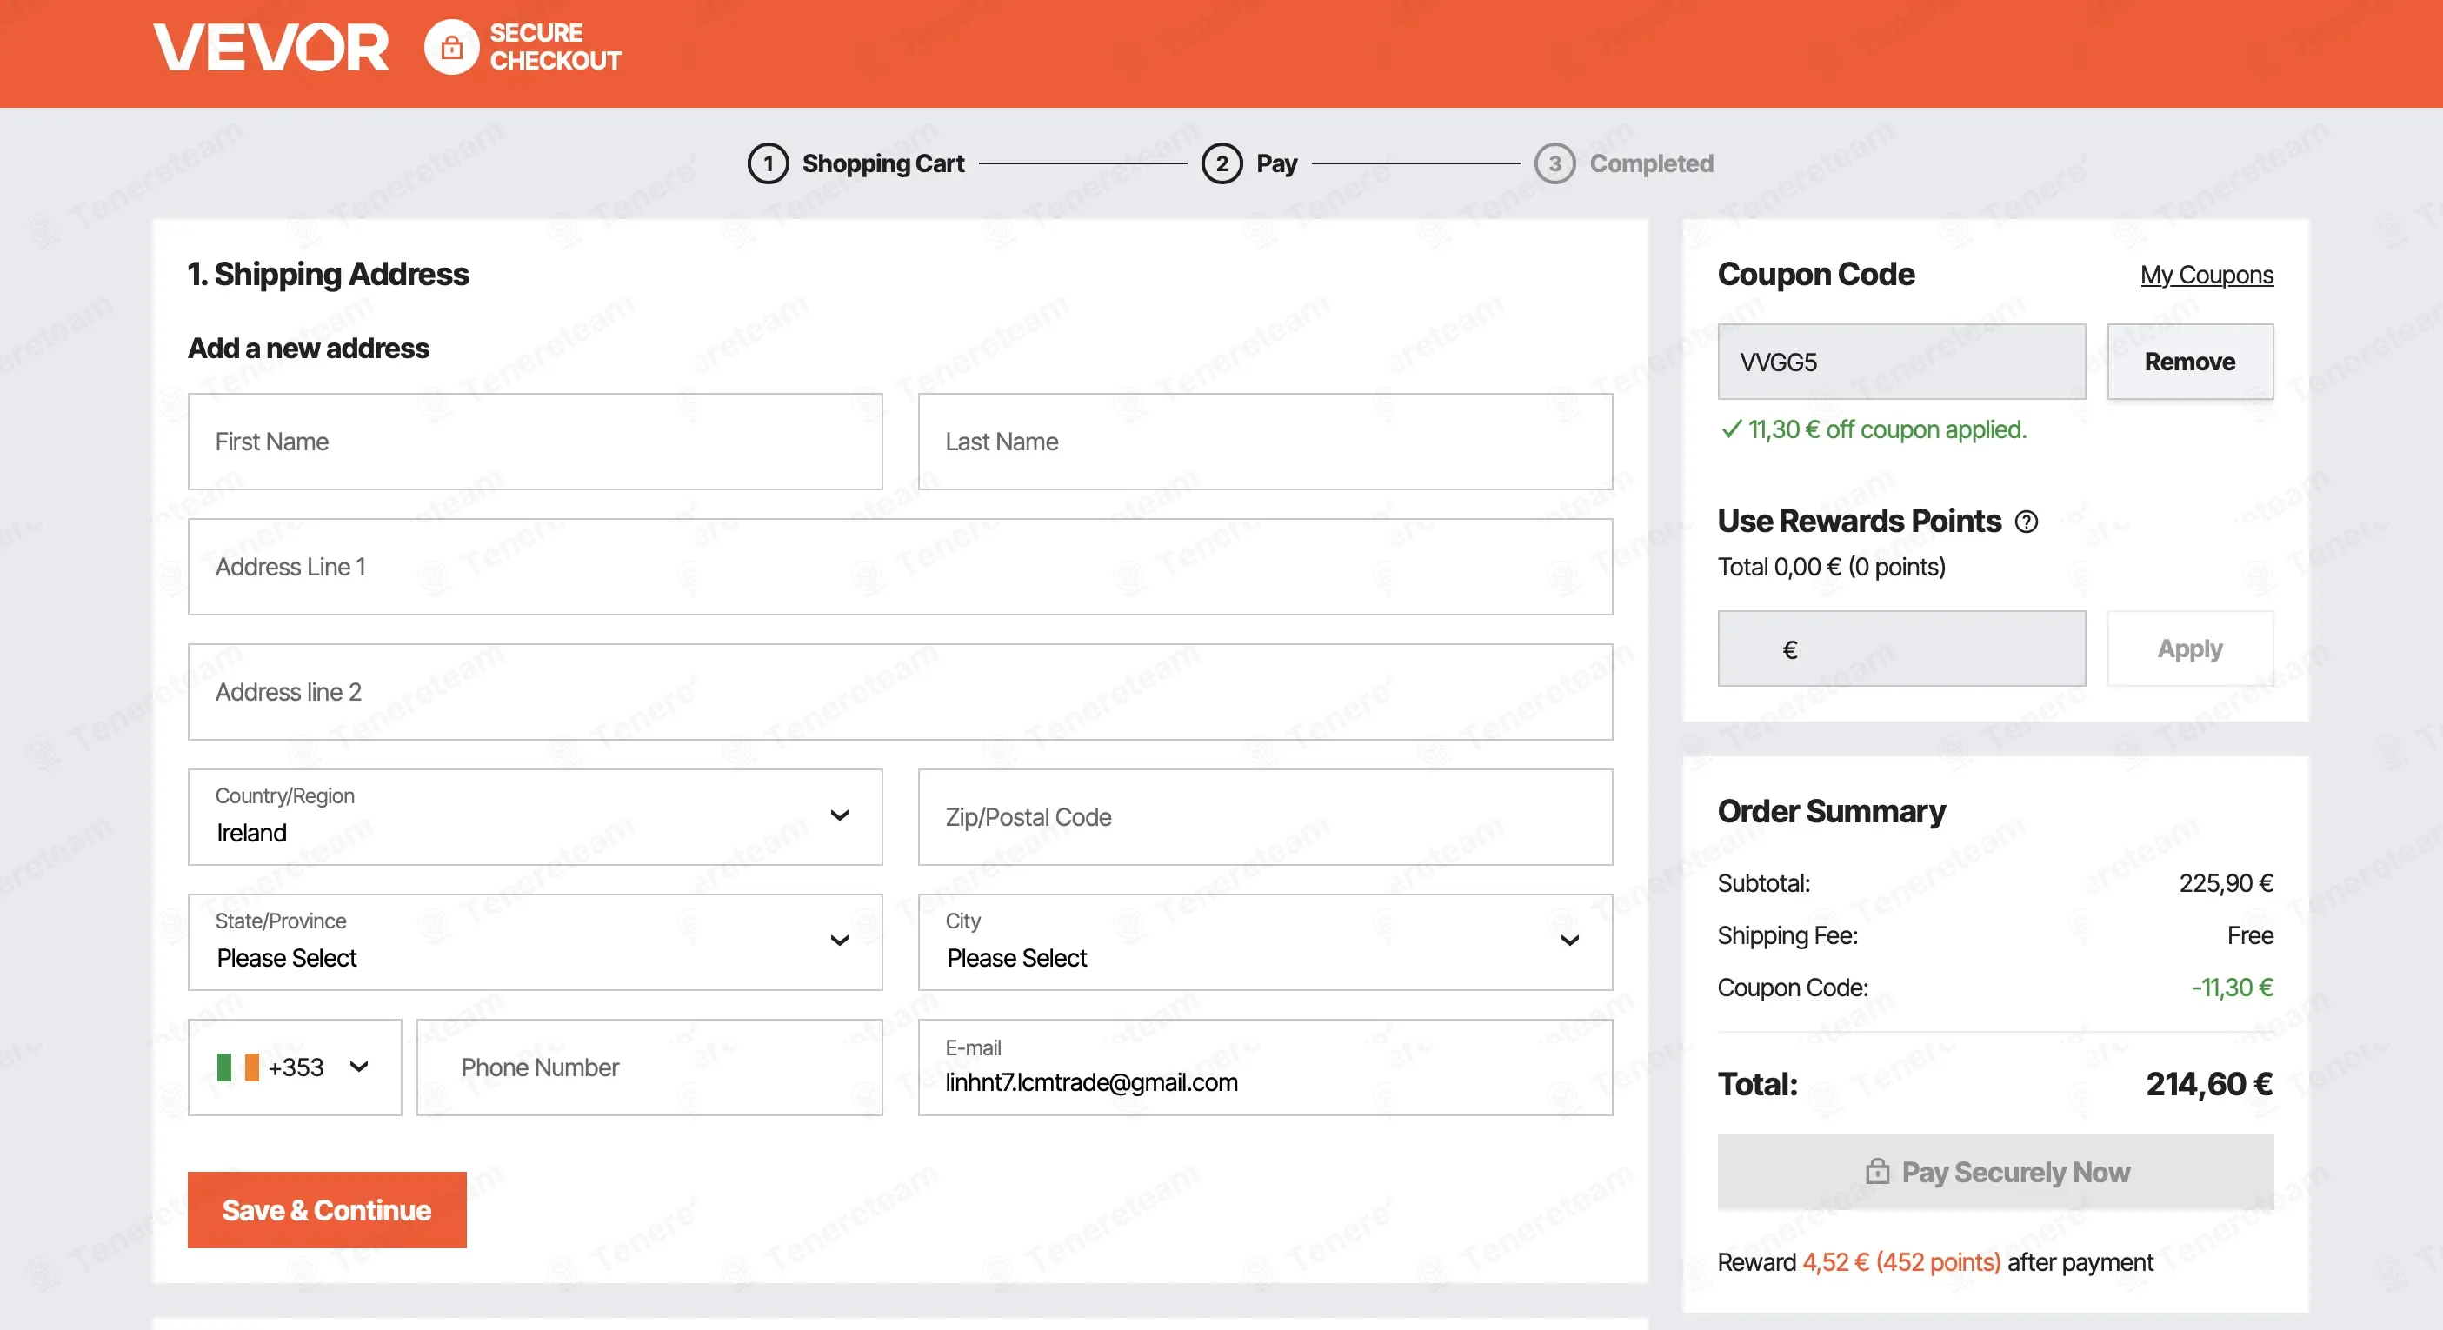This screenshot has width=2443, height=1330.
Task: Click the step 2 circle icon
Action: click(x=1221, y=164)
